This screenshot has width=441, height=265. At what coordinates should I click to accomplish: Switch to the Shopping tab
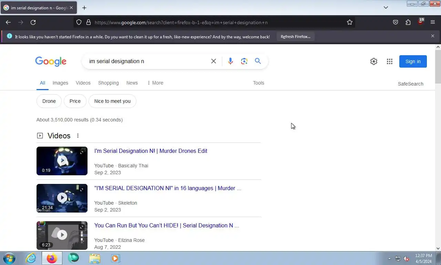pos(109,83)
